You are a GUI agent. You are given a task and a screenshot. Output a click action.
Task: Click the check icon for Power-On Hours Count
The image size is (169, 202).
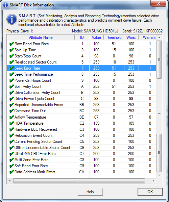tap(11, 80)
